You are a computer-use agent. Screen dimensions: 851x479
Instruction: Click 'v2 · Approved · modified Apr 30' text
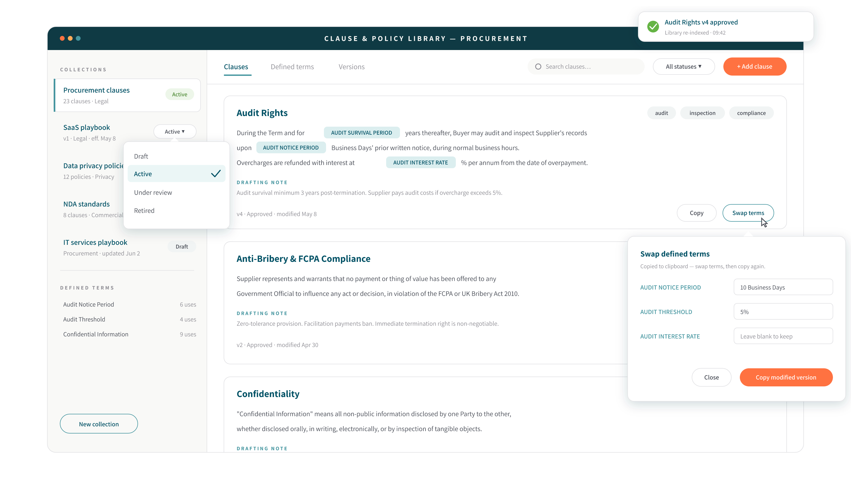coord(277,345)
